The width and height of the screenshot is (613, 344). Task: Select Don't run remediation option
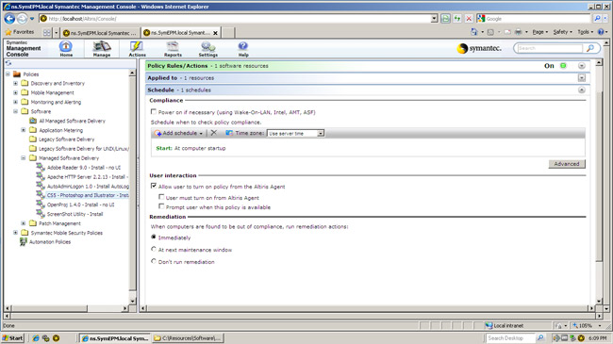coord(154,261)
